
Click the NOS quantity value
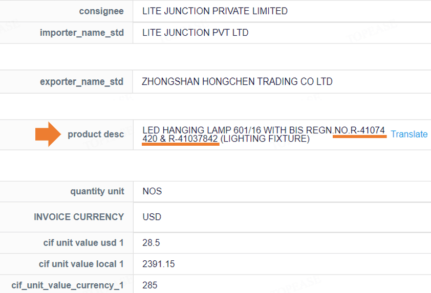(152, 192)
